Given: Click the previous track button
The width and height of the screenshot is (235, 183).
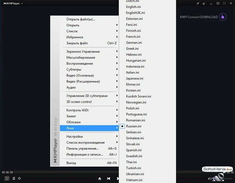Looking at the screenshot, I should (x=109, y=178).
